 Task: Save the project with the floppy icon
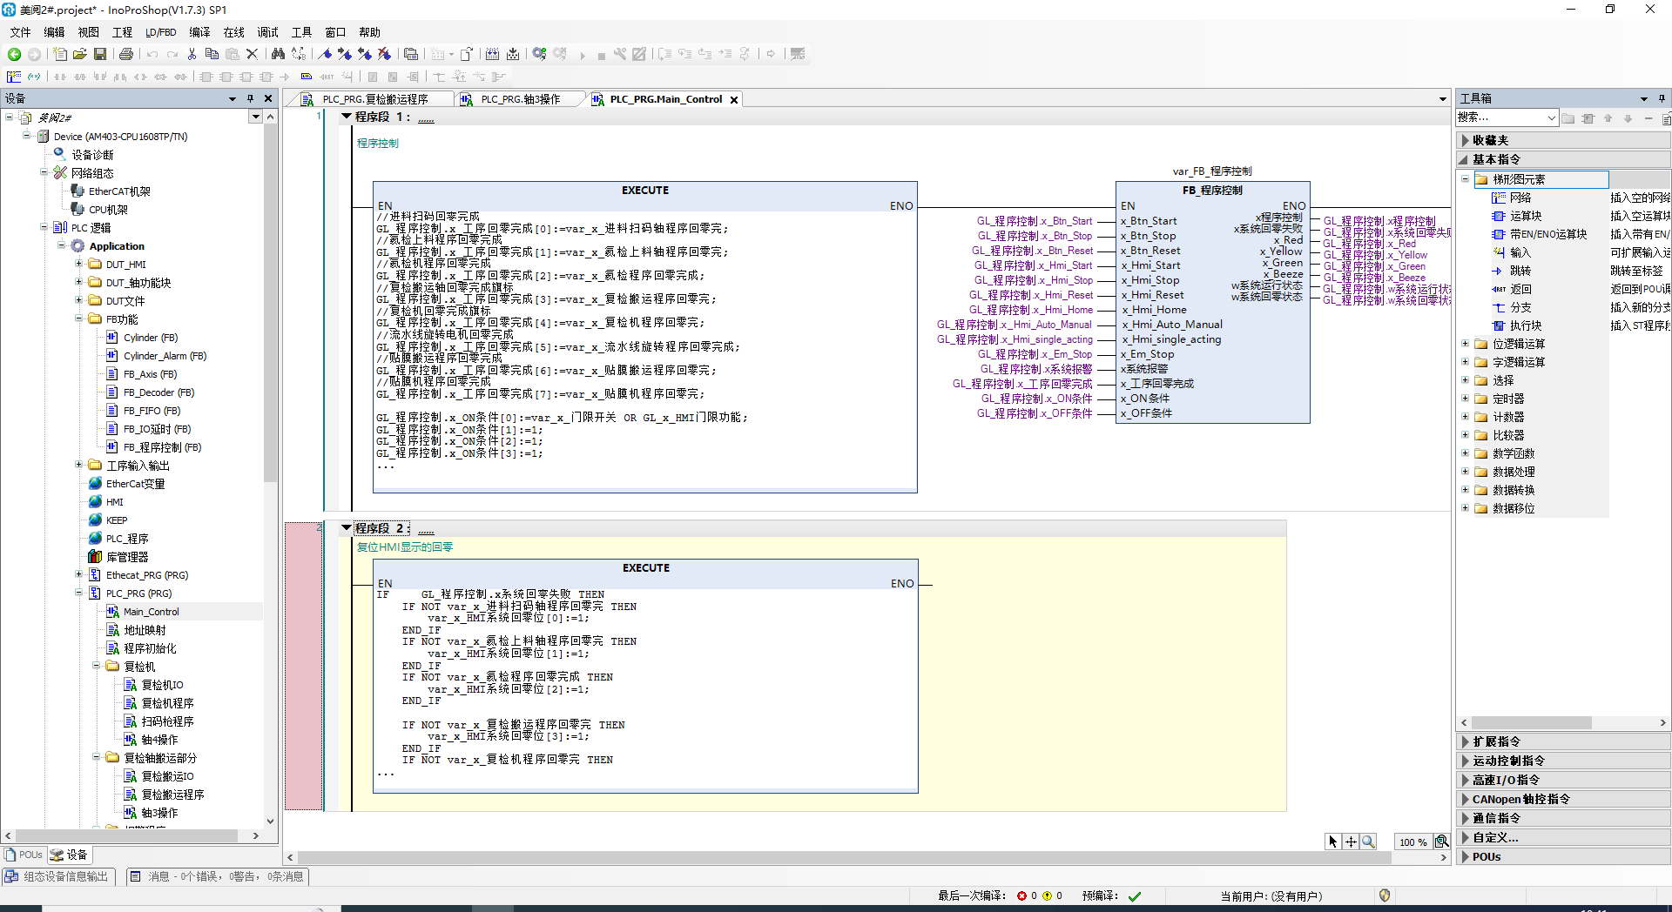(100, 54)
